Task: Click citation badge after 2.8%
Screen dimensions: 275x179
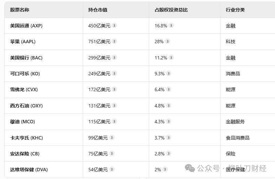Action: tap(169, 154)
